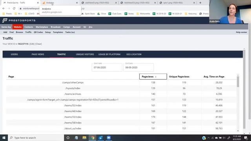
Task: Open the Presto bookmark folder
Action: pos(7,14)
